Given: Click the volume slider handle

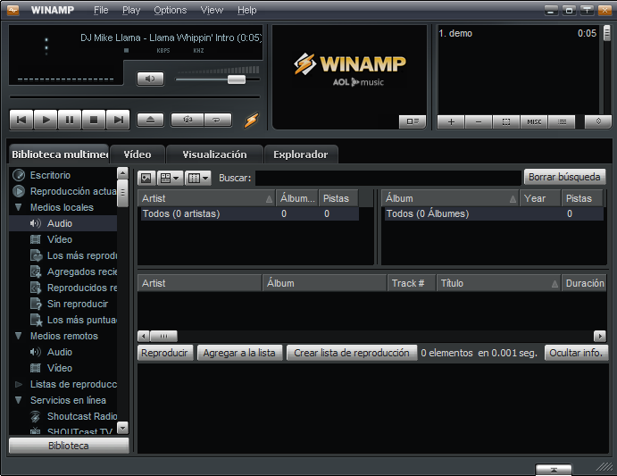Looking at the screenshot, I should tap(237, 79).
